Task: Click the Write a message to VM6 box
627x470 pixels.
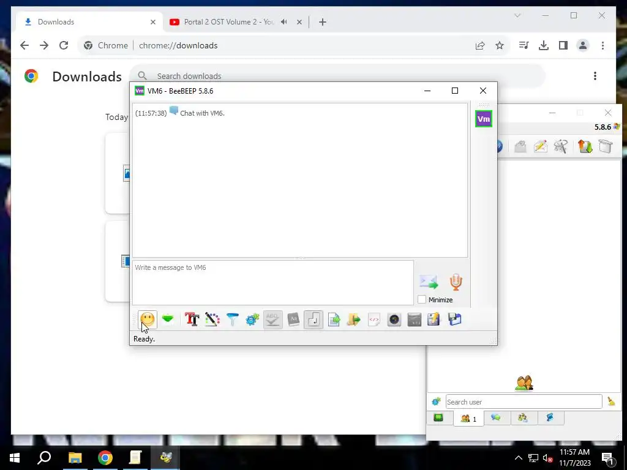Action: pos(272,283)
